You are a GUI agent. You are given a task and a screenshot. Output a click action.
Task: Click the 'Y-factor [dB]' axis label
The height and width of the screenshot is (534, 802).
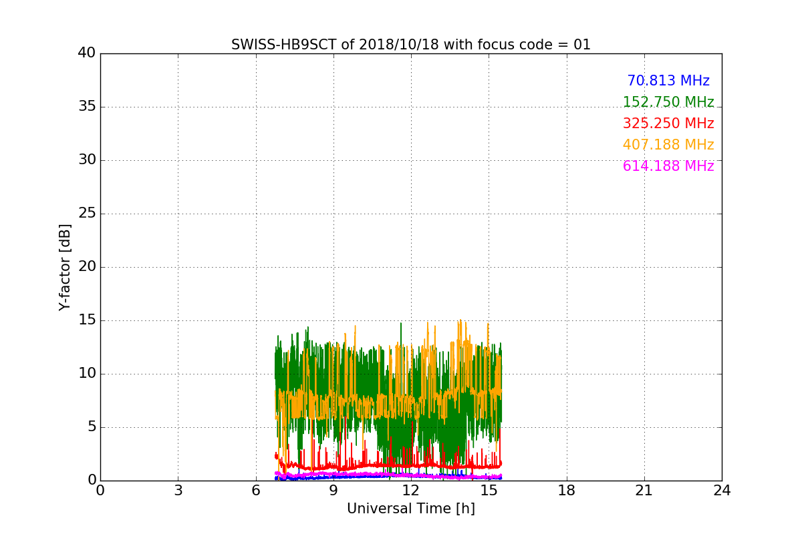65,267
